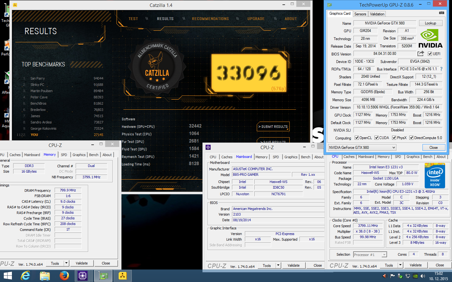Click the Catzilla Certified badge

[x=157, y=68]
